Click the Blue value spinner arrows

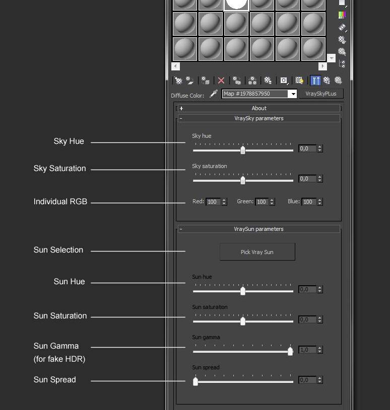pos(319,202)
